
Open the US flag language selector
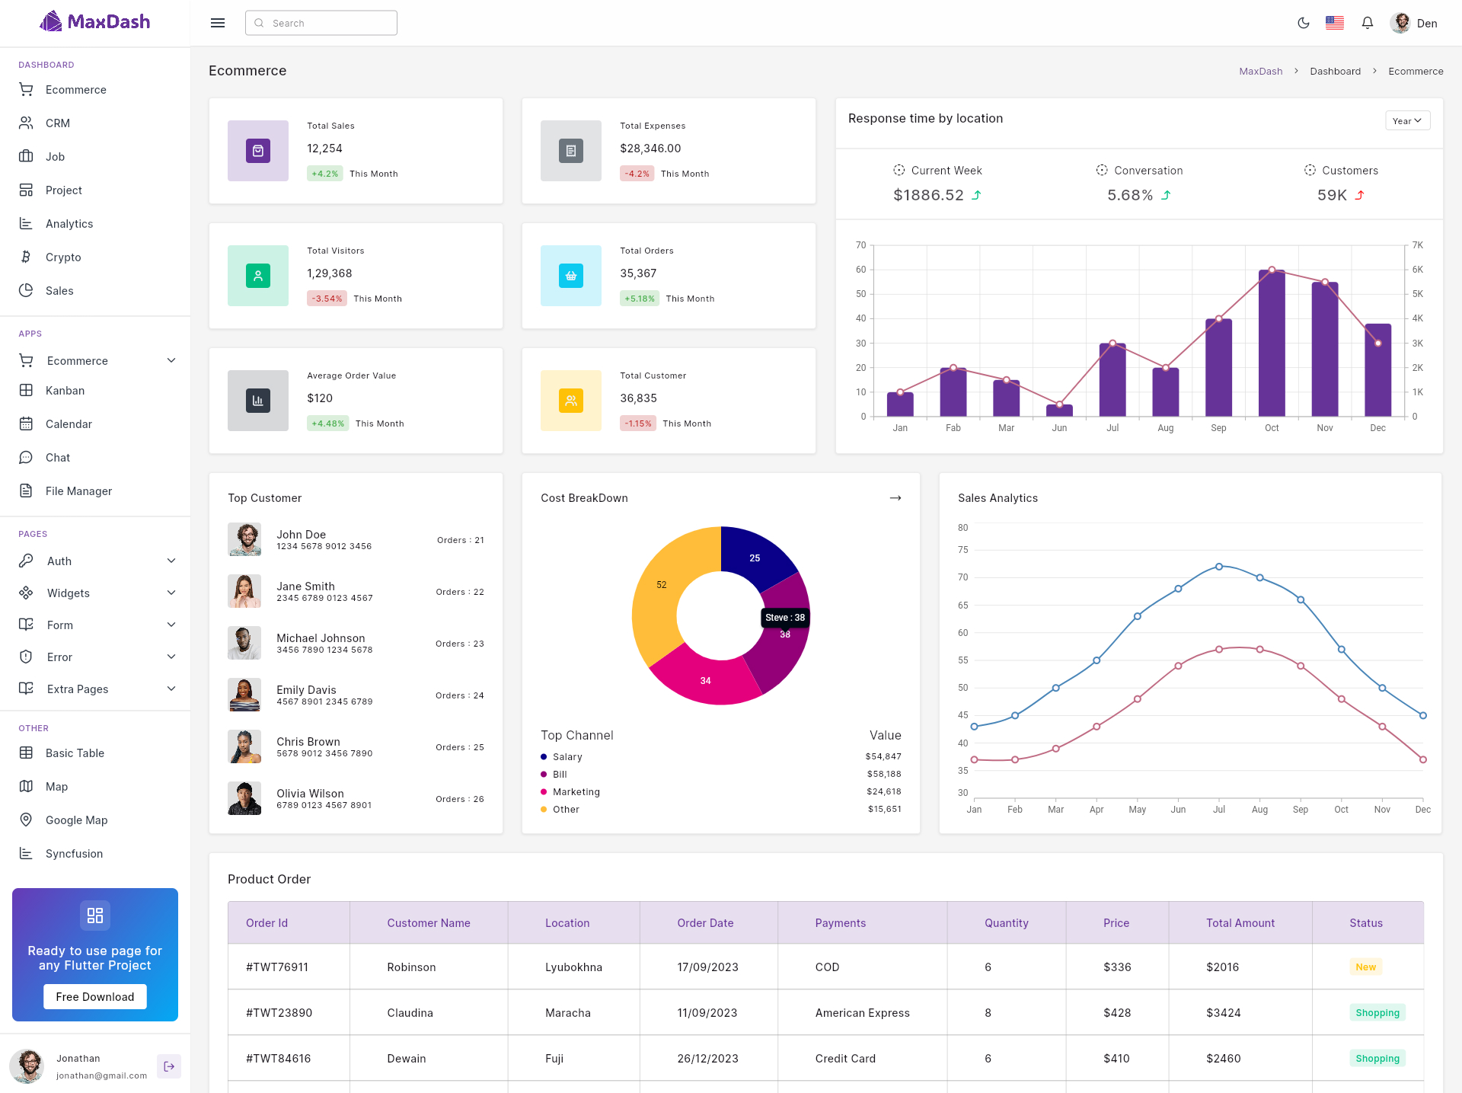pyautogui.click(x=1334, y=23)
